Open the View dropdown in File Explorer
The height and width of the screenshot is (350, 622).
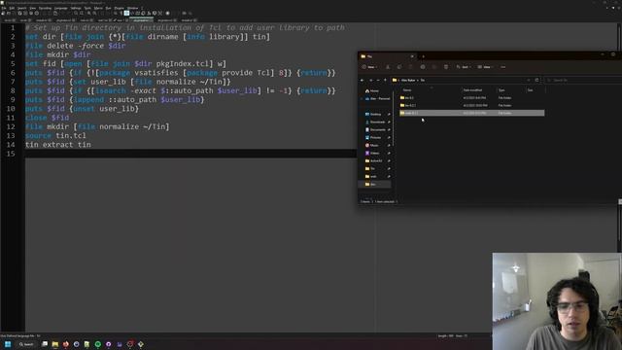[486, 67]
